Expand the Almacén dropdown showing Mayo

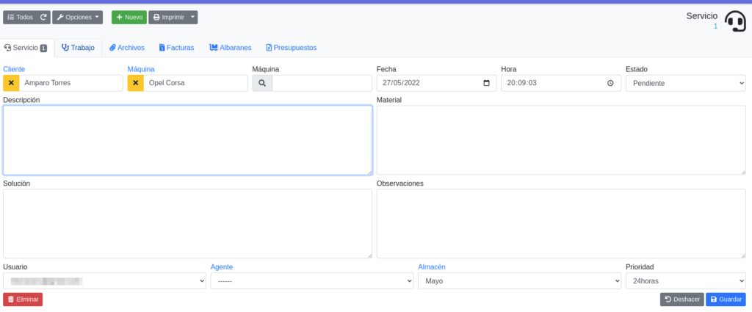click(518, 280)
